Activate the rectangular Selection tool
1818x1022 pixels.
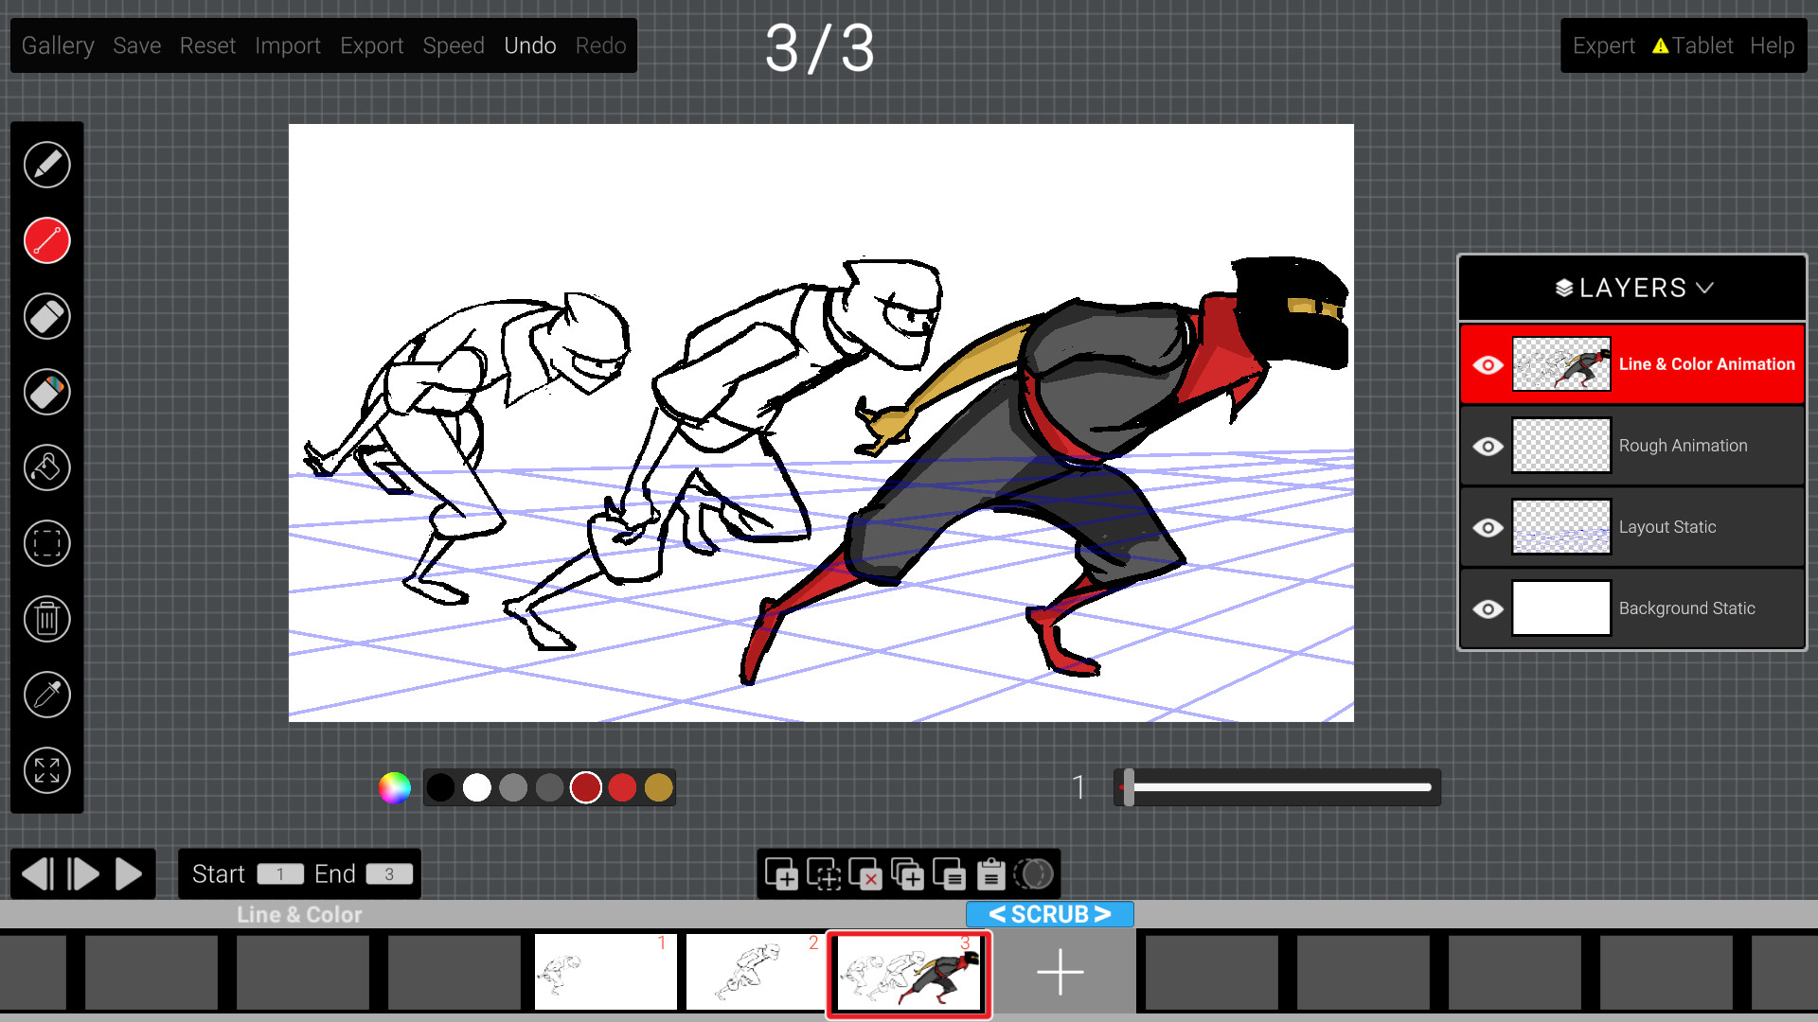[46, 543]
